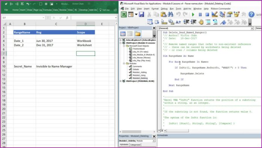This screenshot has width=262, height=148.
Task: Open the VBA Tools menu
Action: [x=178, y=9]
